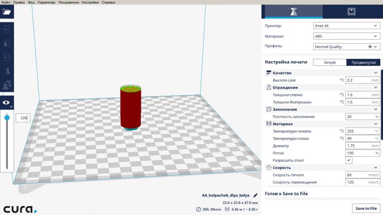
Task: Click the Диаметр value field
Action: pyautogui.click(x=362, y=146)
